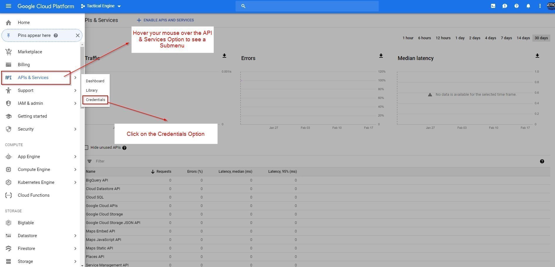The image size is (555, 267).
Task: Expand the Support submenu chevron
Action: [75, 90]
